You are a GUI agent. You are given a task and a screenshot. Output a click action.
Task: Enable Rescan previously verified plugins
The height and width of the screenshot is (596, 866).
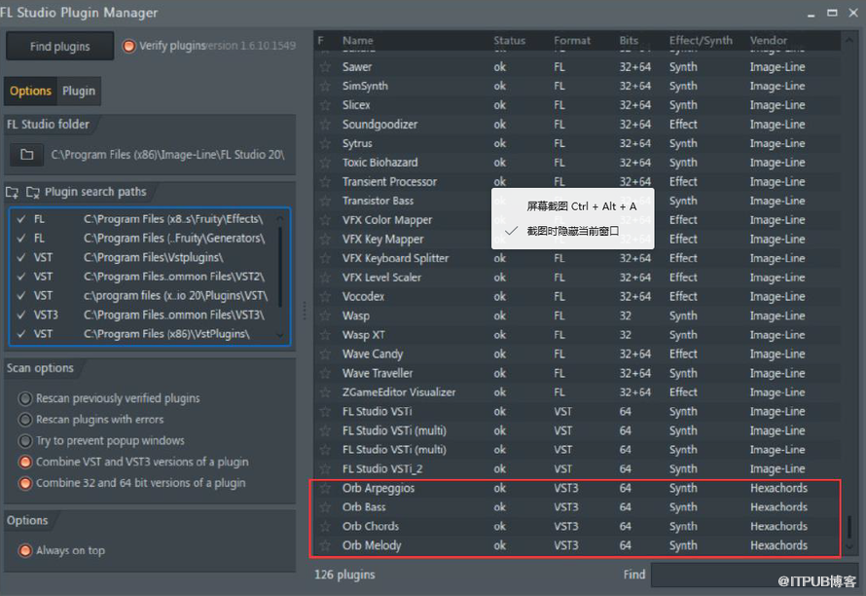click(x=25, y=398)
